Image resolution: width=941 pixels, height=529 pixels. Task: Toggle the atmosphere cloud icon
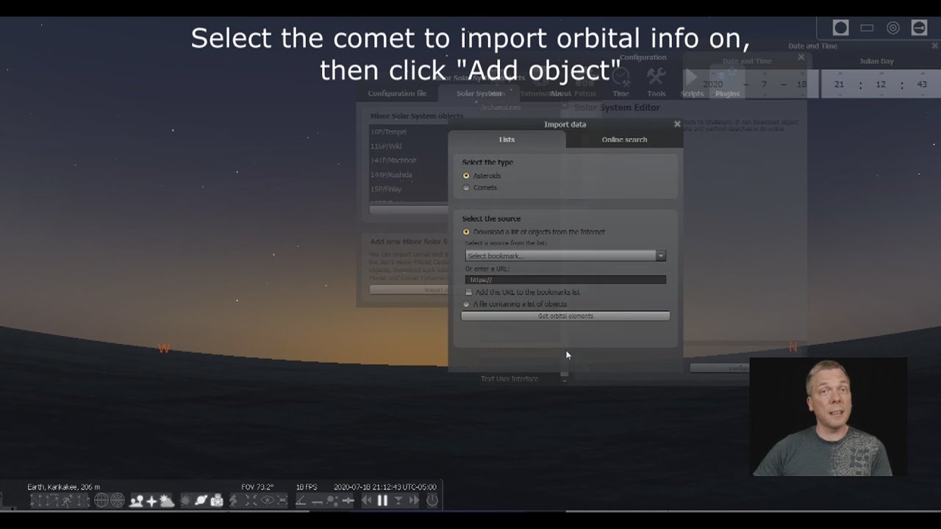point(167,500)
